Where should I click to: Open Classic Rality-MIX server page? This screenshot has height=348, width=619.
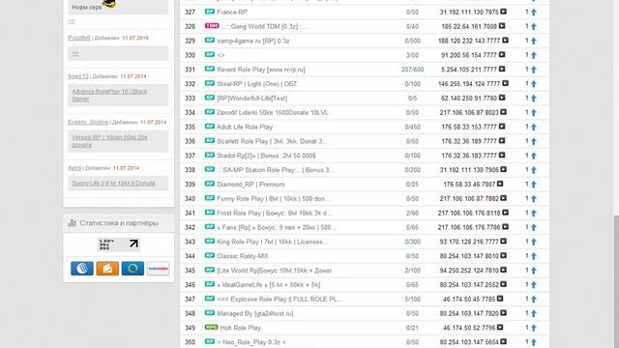click(x=243, y=256)
